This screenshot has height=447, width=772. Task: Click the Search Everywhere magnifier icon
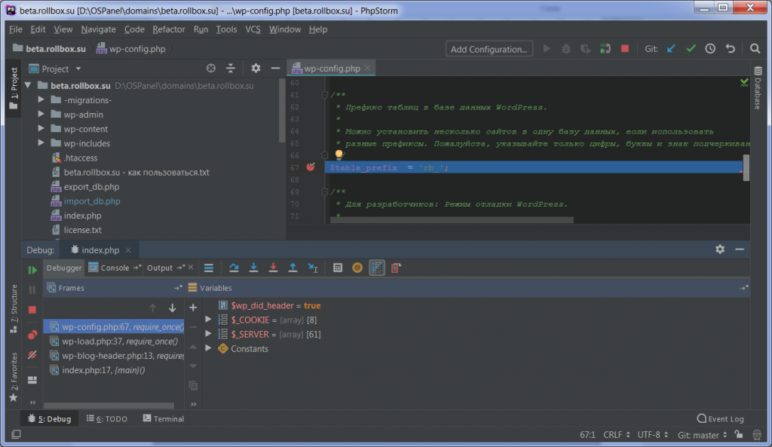coord(755,49)
